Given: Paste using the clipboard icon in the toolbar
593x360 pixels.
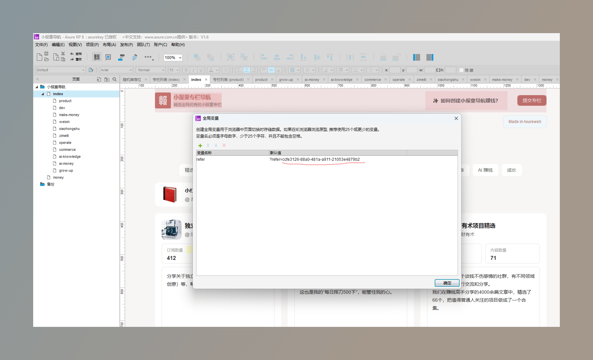Looking at the screenshot, I should click(63, 59).
